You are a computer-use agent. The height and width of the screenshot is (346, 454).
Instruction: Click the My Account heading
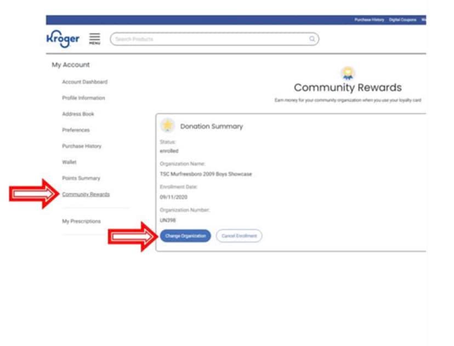pos(71,65)
